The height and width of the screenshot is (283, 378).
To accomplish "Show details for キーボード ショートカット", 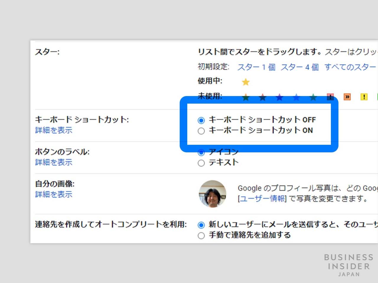I will click(53, 131).
